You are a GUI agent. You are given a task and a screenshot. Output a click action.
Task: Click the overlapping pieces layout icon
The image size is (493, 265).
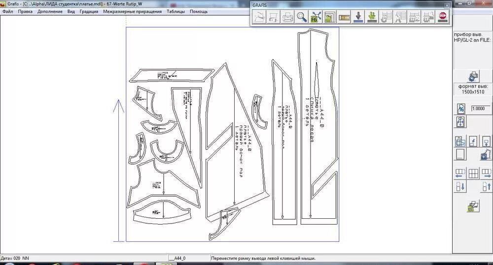coord(460,142)
